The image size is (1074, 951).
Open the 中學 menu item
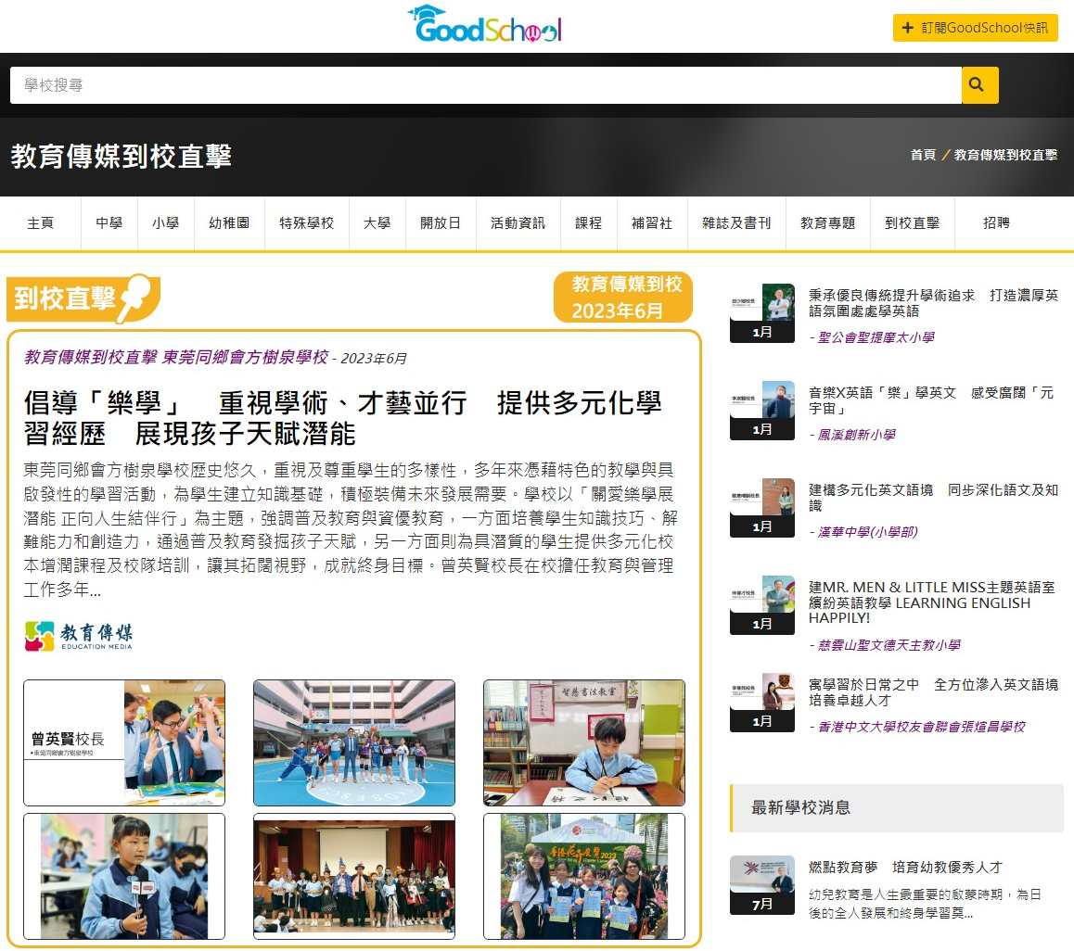(x=109, y=223)
